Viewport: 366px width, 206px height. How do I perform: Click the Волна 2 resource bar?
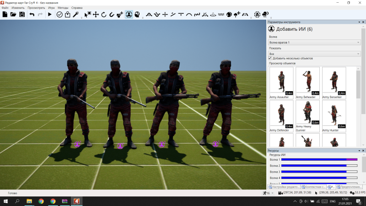tap(319, 166)
